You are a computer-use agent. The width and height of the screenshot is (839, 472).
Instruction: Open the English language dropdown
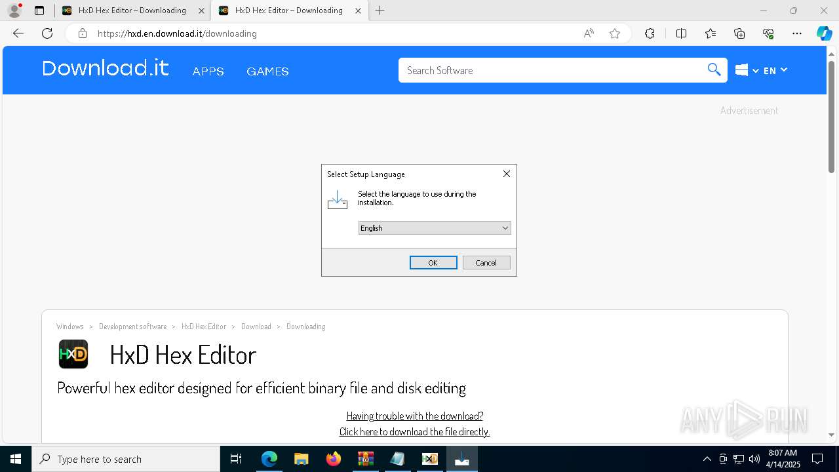click(x=435, y=228)
